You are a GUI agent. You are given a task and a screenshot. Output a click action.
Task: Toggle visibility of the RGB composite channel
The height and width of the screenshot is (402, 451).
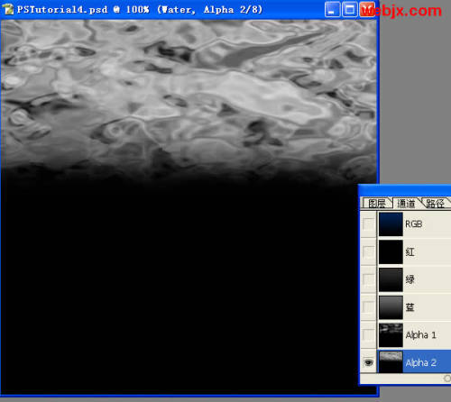[x=368, y=224]
